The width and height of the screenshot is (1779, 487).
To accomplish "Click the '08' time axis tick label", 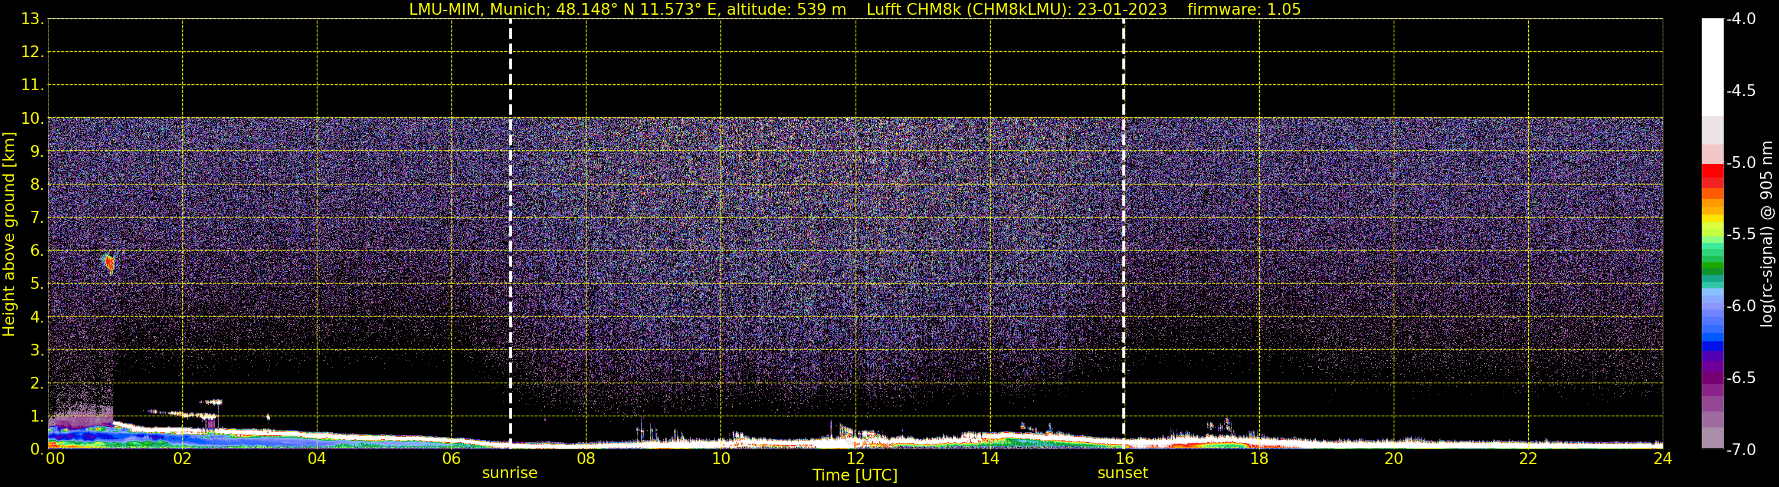I will pos(586,459).
